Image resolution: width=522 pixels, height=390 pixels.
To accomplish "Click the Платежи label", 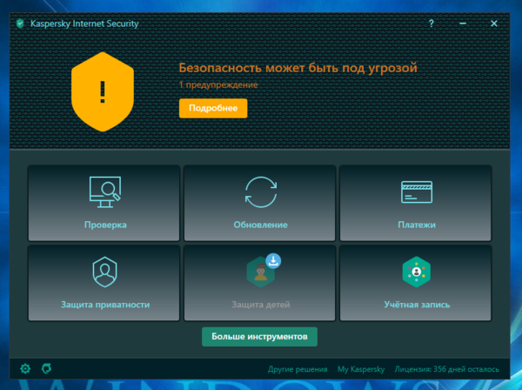I will [x=417, y=225].
